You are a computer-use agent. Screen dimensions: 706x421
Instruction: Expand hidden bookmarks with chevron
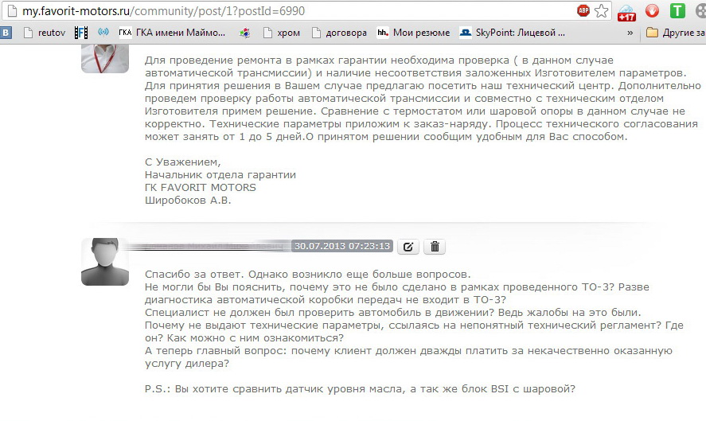pos(630,33)
